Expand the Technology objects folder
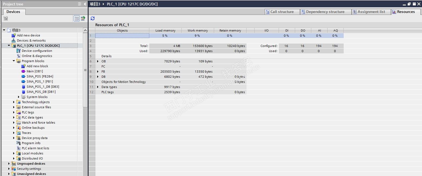 [14, 102]
